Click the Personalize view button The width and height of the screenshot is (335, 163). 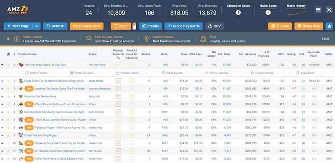pos(87,26)
